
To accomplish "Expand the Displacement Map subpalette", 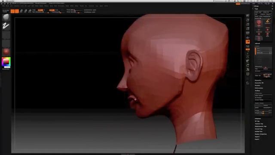I will pyautogui.click(x=261, y=126).
